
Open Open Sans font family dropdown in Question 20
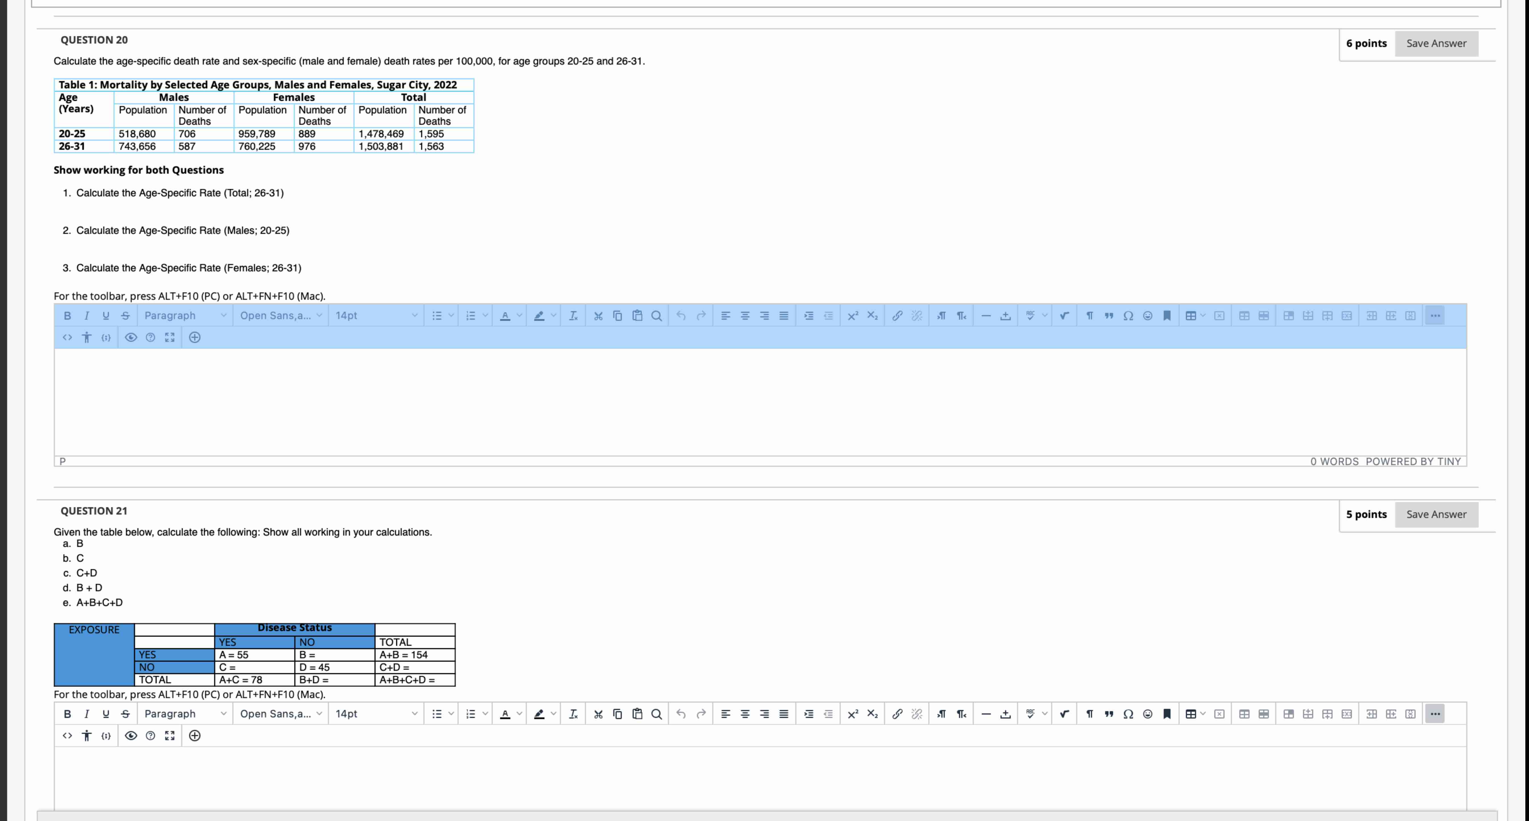[280, 316]
